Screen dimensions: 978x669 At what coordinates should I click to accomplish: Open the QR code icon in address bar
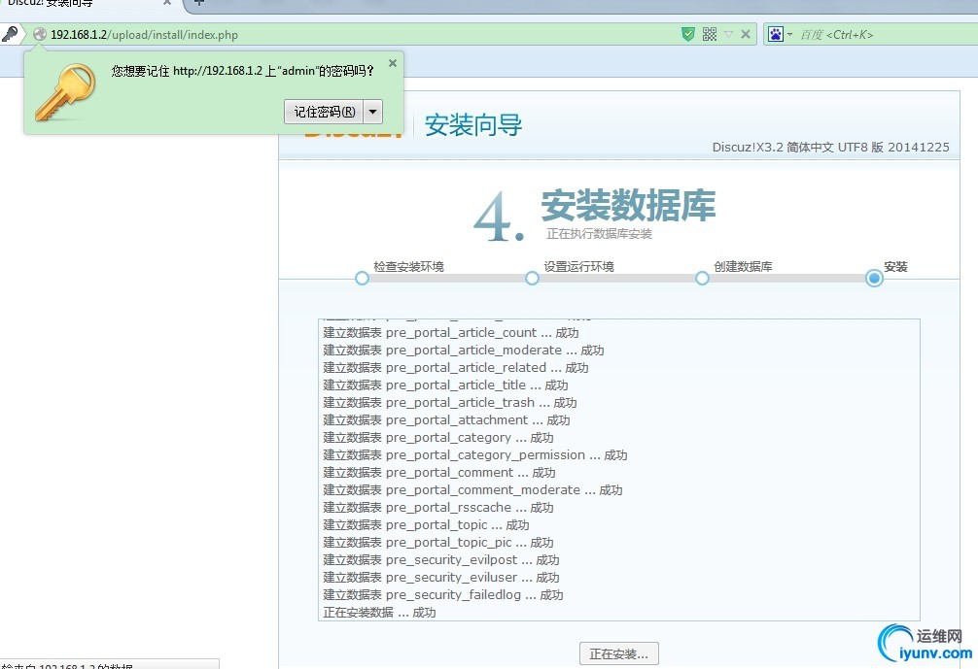tap(710, 34)
